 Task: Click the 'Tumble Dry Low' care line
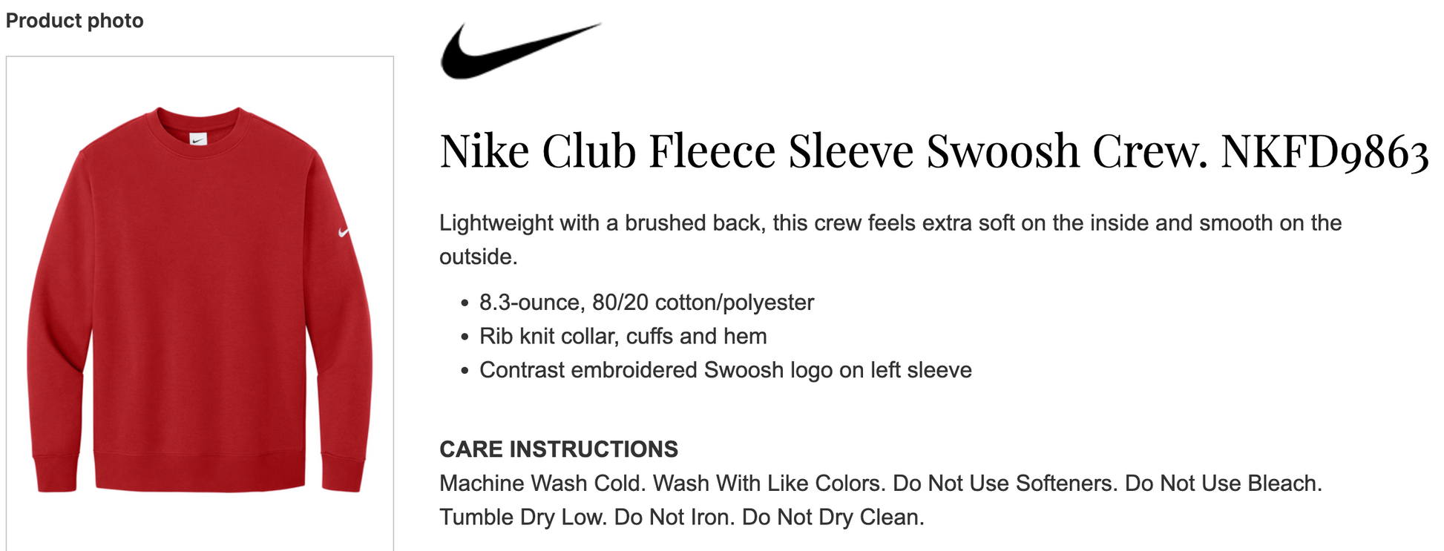(523, 517)
